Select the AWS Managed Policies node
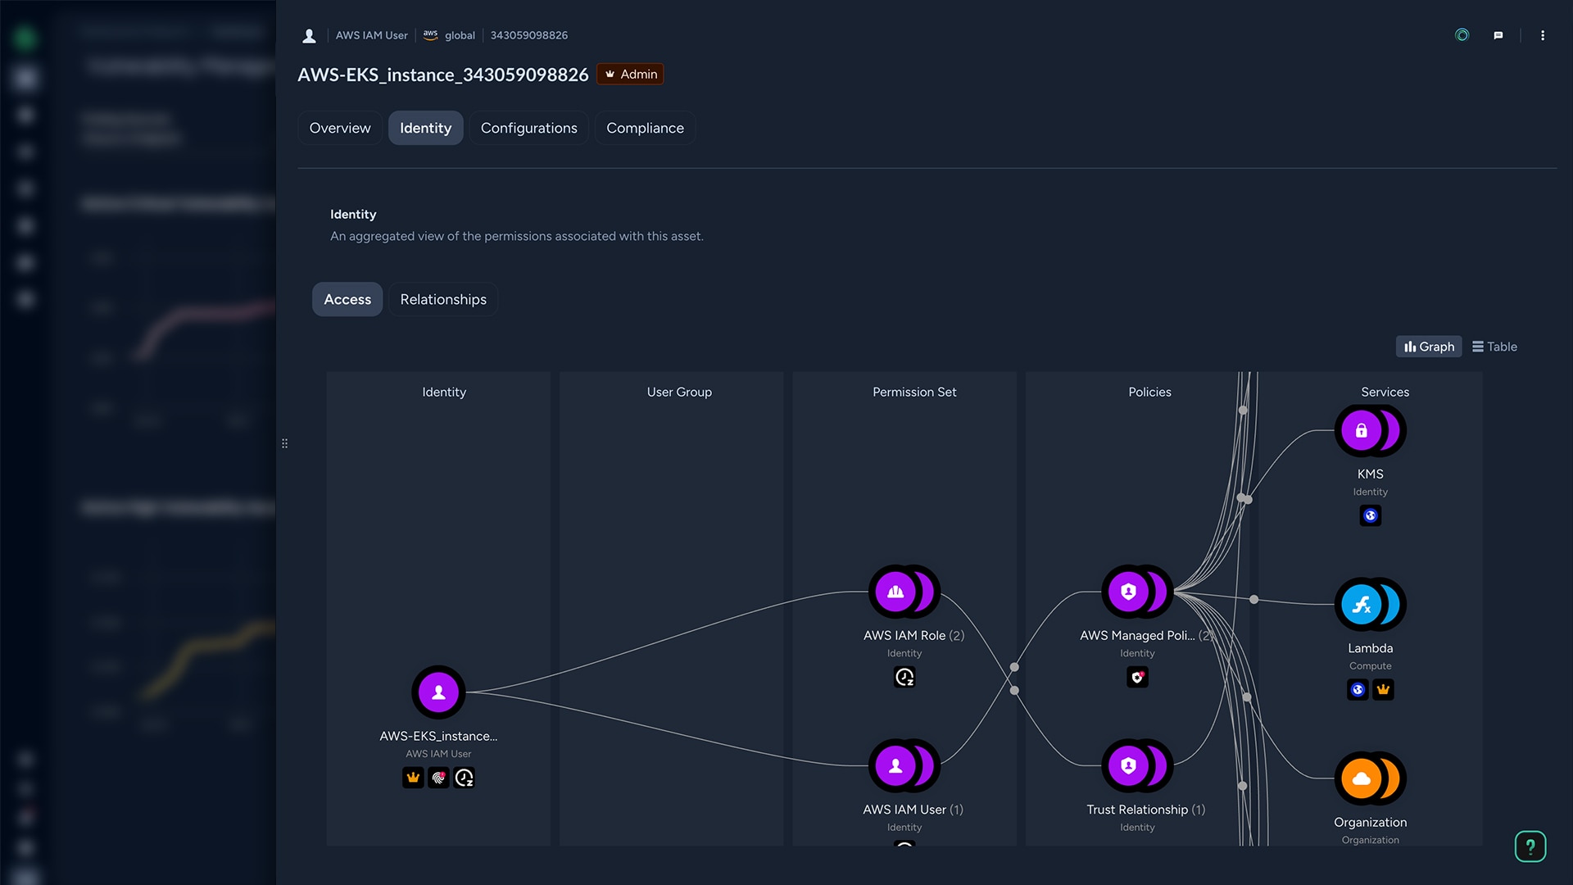Image resolution: width=1573 pixels, height=885 pixels. pyautogui.click(x=1137, y=592)
